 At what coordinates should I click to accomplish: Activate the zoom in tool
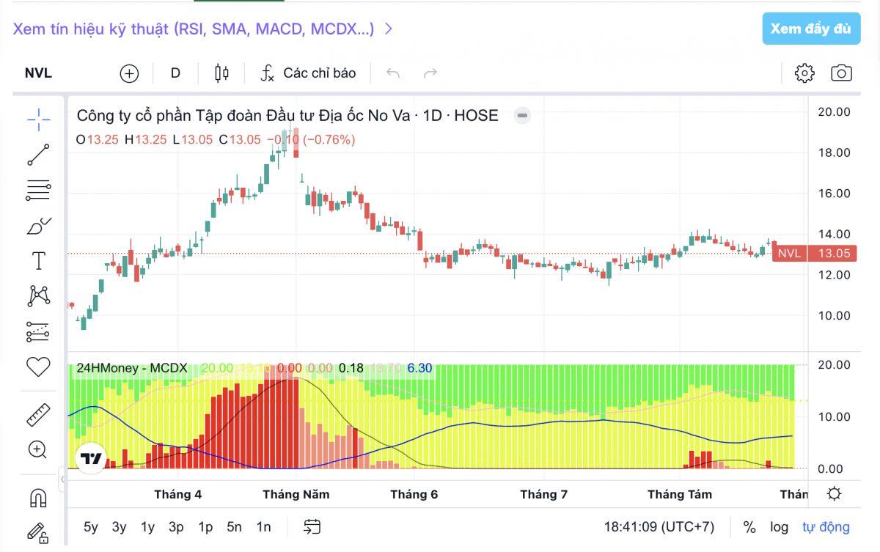click(38, 449)
